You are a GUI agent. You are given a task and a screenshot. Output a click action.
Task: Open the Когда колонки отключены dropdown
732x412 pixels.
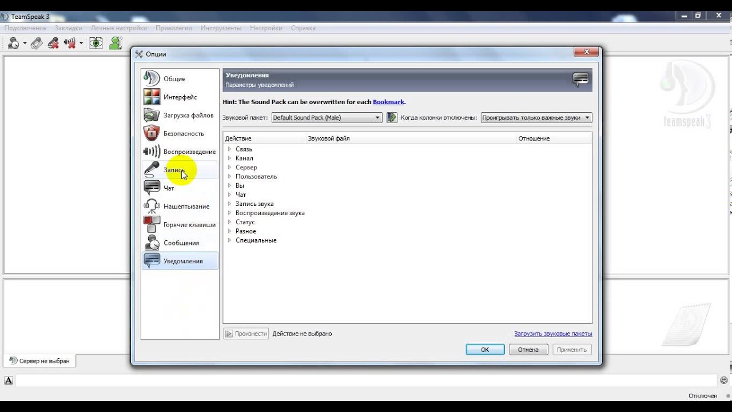[536, 117]
